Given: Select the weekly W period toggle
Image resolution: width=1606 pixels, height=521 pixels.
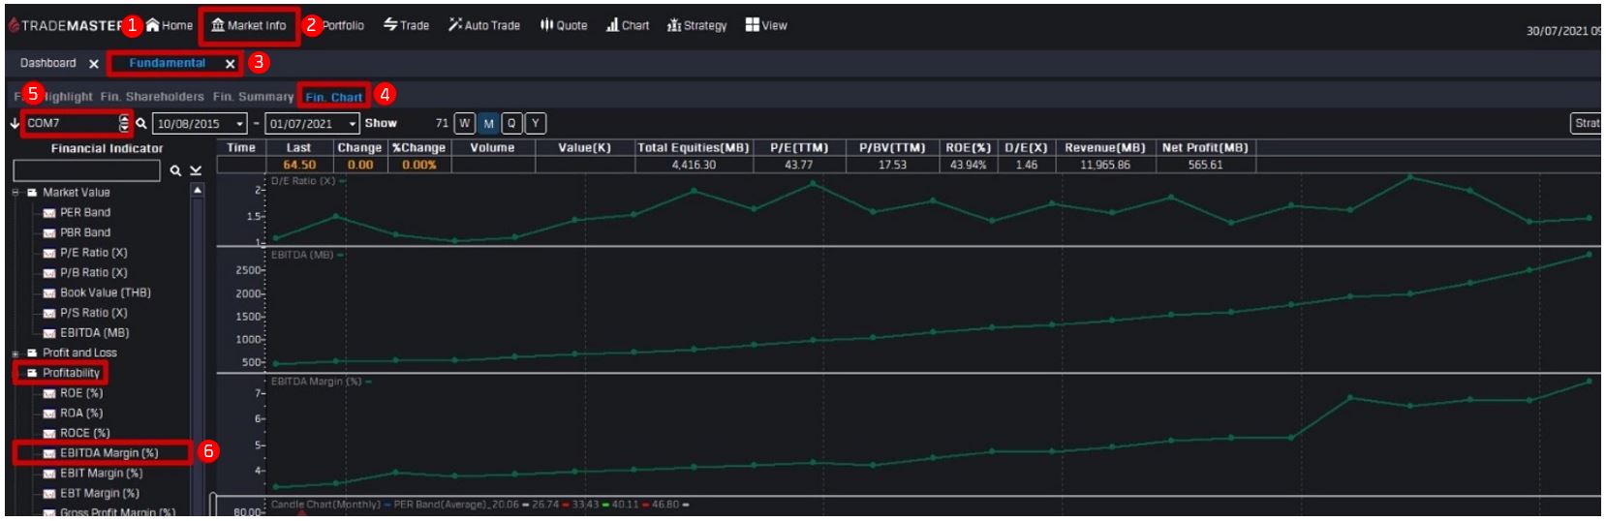Looking at the screenshot, I should [465, 124].
